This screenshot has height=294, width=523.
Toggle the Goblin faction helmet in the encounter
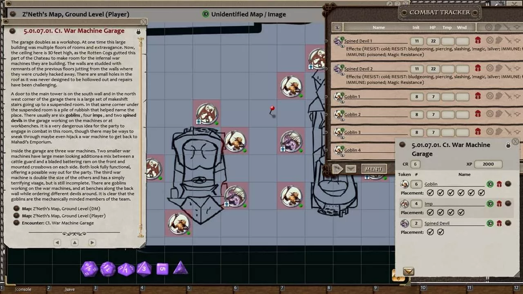[499, 184]
